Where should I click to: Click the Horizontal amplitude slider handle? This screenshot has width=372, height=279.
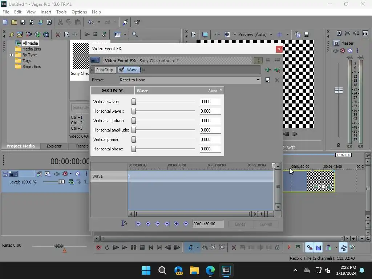coord(134,130)
